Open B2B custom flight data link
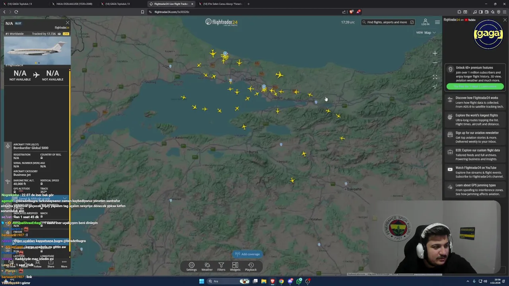The image size is (509, 286). click(475, 155)
